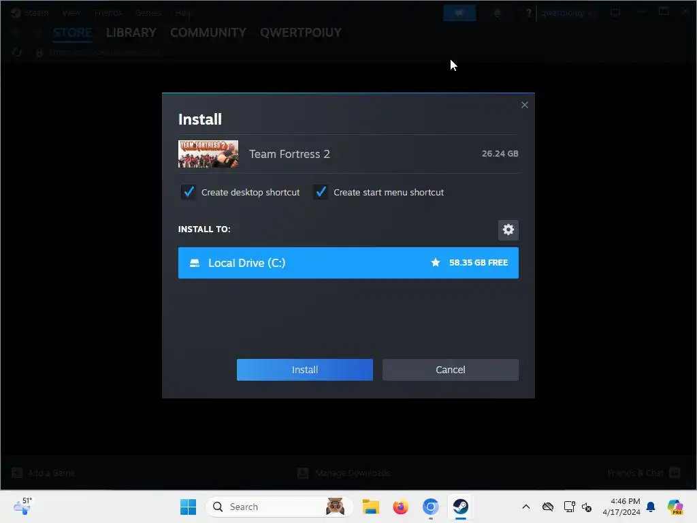Click the taskbar Search box
This screenshot has height=523, width=697.
tap(279, 507)
